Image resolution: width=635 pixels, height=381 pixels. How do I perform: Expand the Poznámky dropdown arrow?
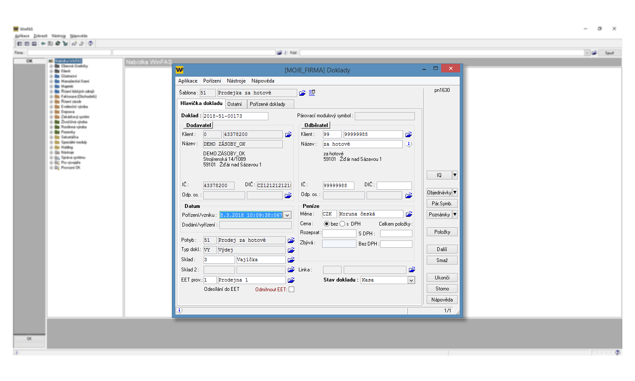point(455,214)
